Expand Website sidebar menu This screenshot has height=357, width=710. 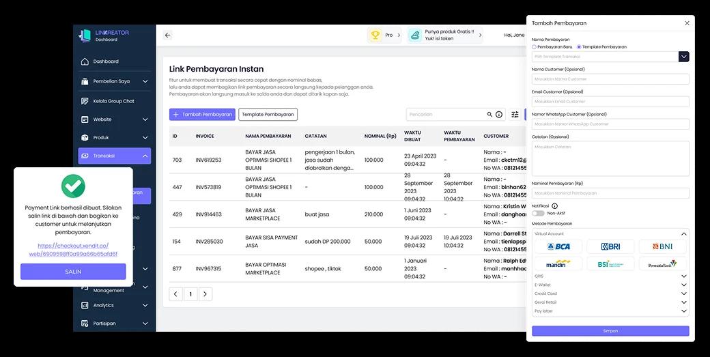pyautogui.click(x=145, y=119)
